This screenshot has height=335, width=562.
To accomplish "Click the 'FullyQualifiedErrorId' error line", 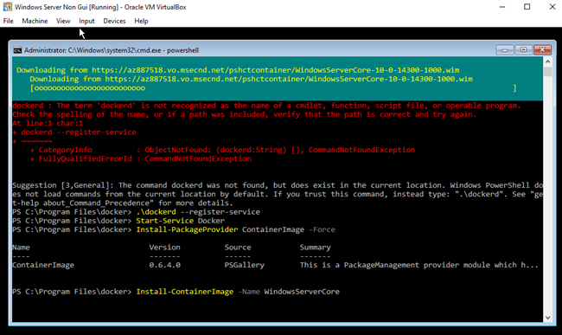I will tap(140, 159).
